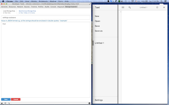Image resolution: width=169 pixels, height=105 pixels.
Task: Click the Untitled 1 title in header
Action: pos(143,7)
